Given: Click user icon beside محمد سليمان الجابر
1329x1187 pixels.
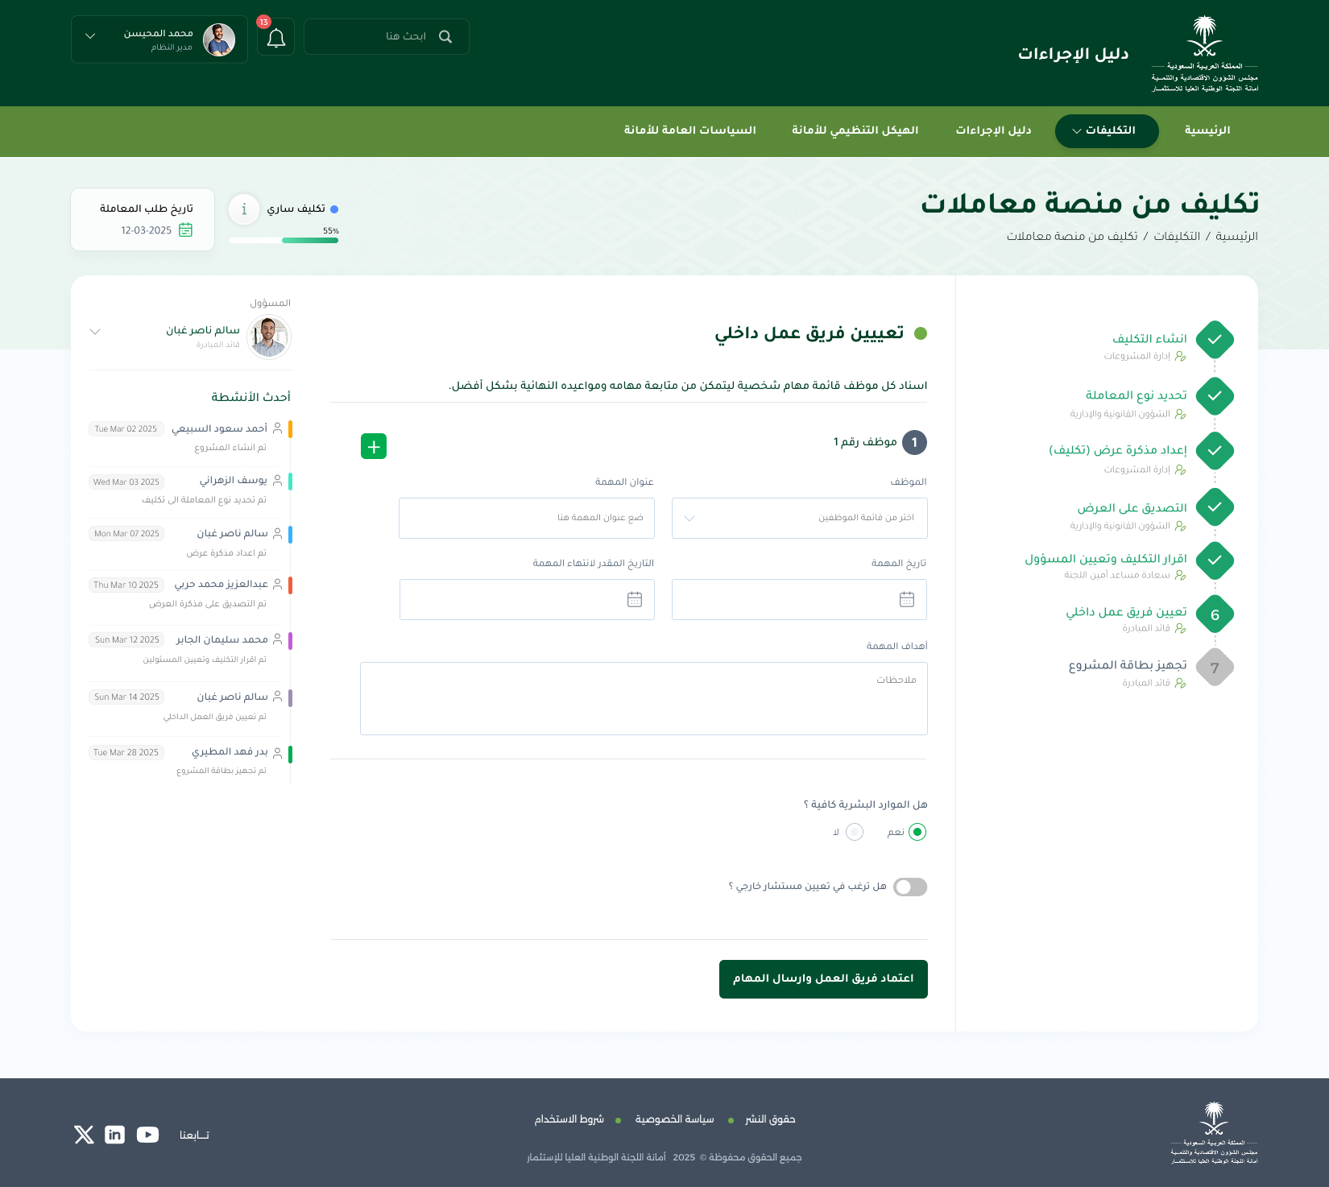Looking at the screenshot, I should pos(278,639).
